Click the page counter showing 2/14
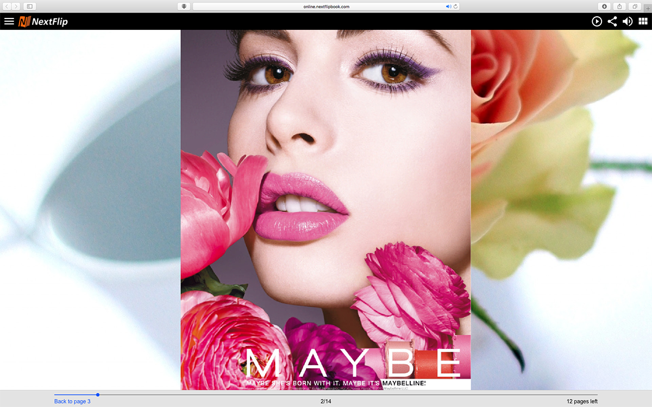Image resolution: width=652 pixels, height=407 pixels. [x=325, y=402]
